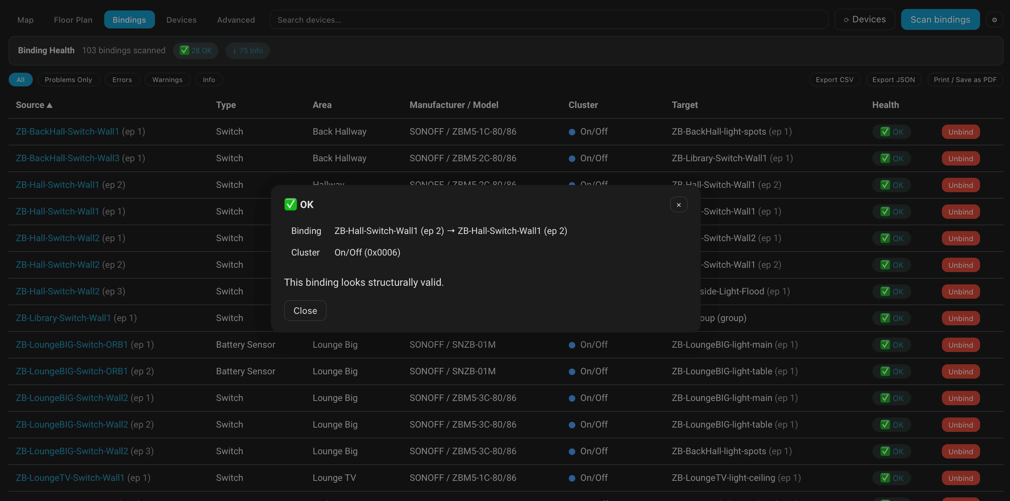Sort by the Type column header
Screen dimensions: 1010x501
coord(226,105)
